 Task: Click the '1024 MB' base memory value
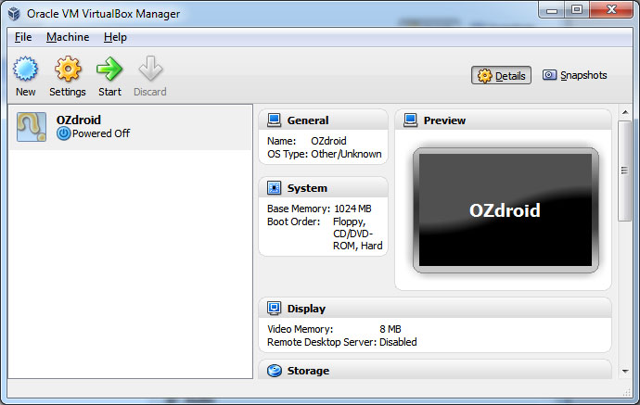pyautogui.click(x=352, y=209)
